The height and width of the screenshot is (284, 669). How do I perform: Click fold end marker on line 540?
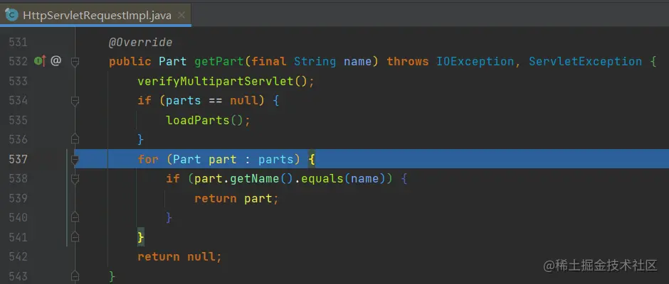(75, 217)
